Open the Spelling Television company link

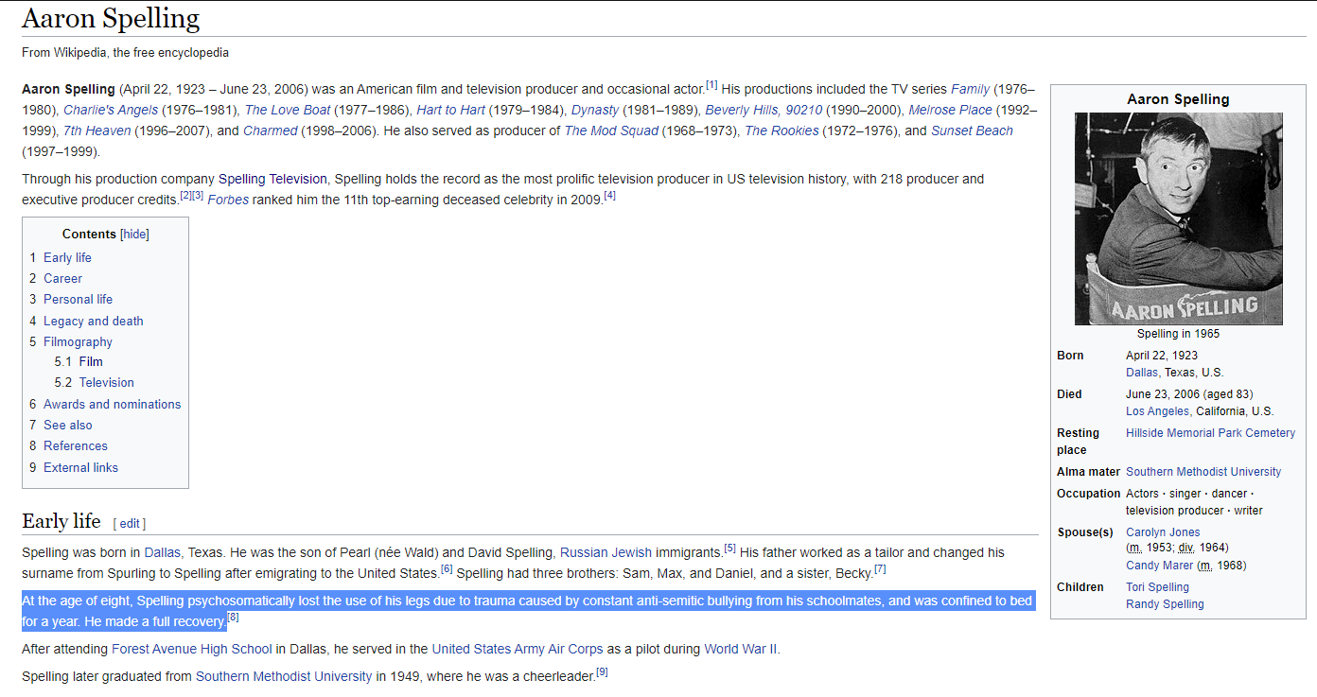point(272,179)
